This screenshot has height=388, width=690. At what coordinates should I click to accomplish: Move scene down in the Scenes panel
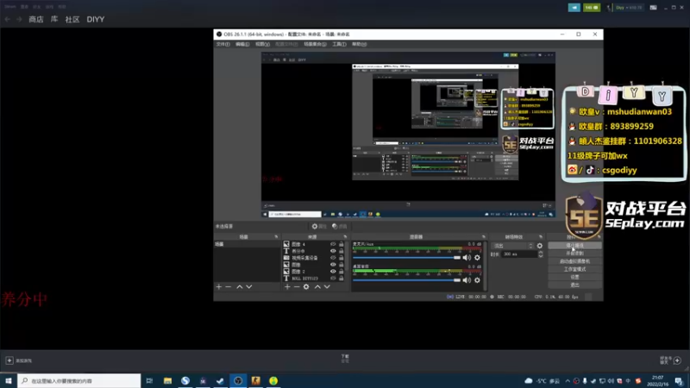(249, 287)
